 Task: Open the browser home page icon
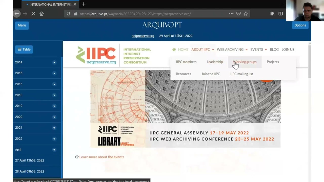(x=42, y=14)
